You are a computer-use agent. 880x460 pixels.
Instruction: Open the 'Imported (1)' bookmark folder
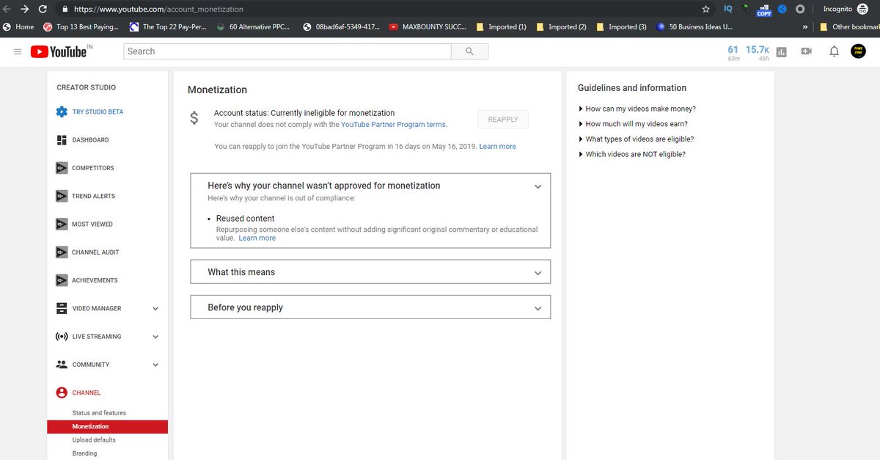[501, 27]
